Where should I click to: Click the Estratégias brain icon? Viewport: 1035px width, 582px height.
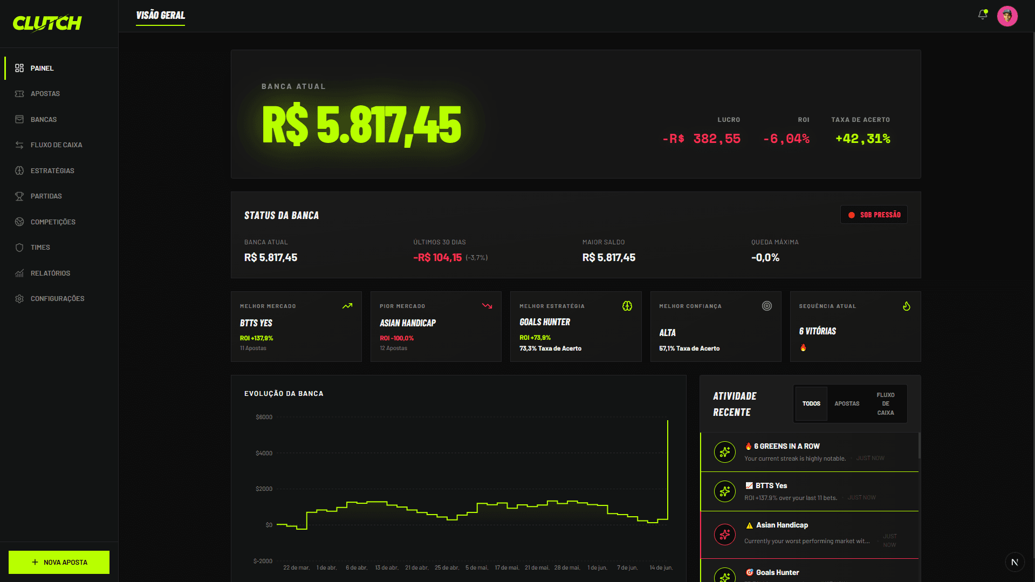click(19, 170)
